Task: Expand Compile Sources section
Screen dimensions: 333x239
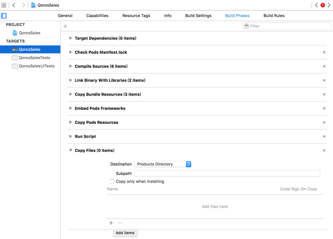Action: tap(70, 66)
